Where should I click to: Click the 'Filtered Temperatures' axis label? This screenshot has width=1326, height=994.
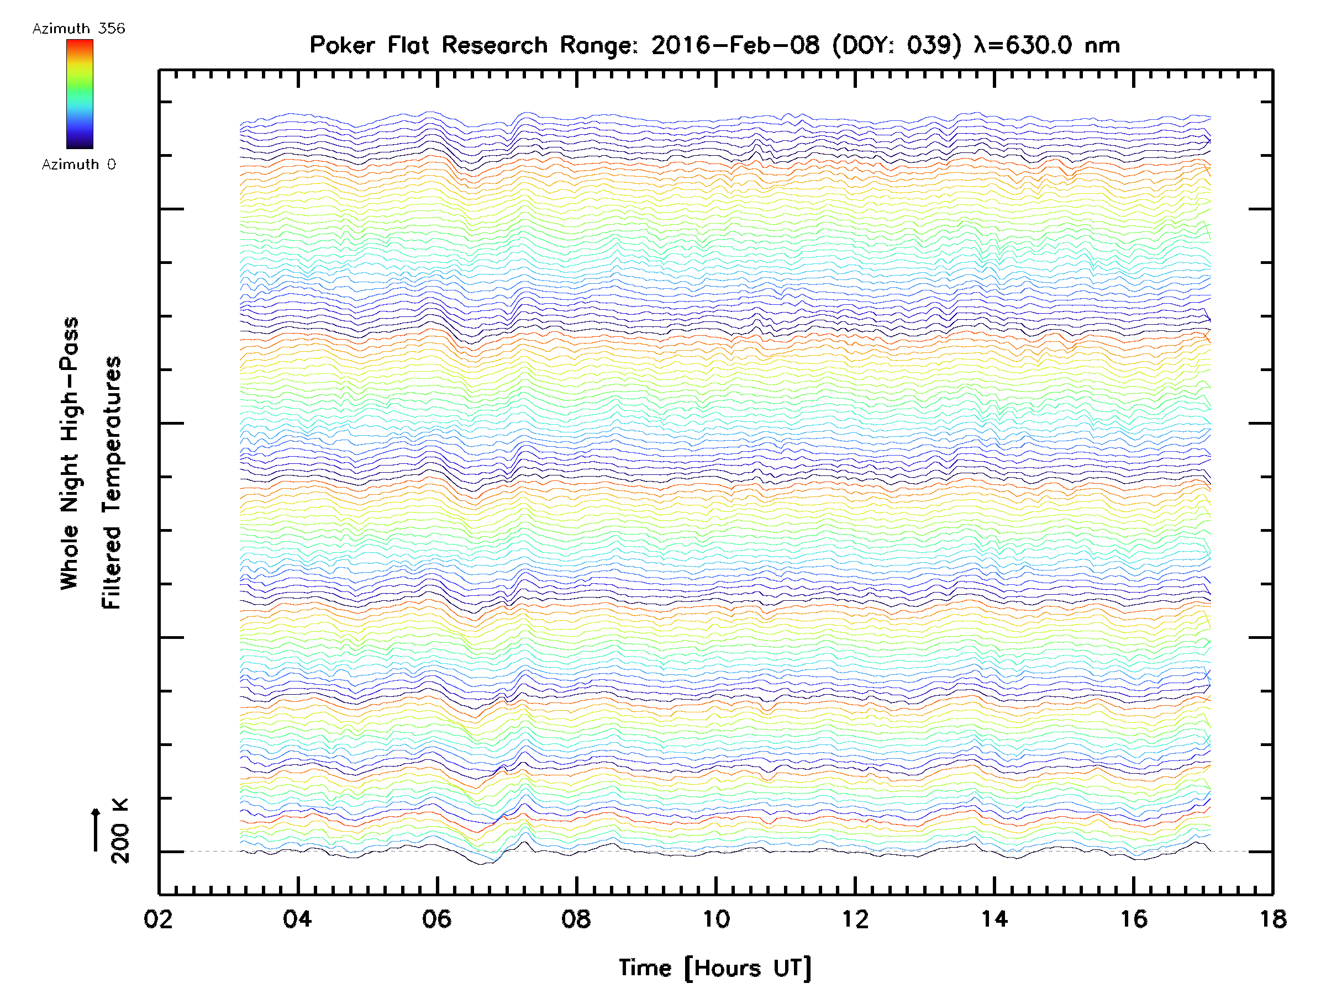click(111, 482)
